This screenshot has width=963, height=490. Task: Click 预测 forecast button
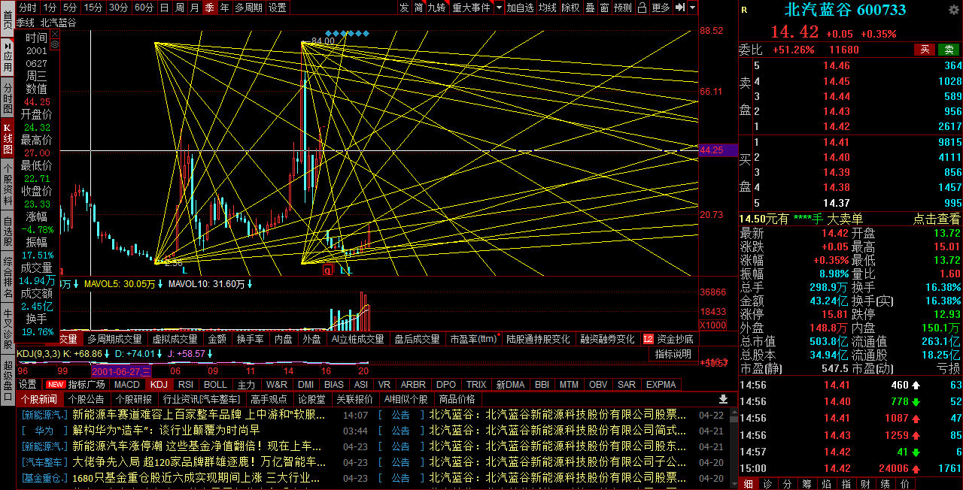coord(623,8)
